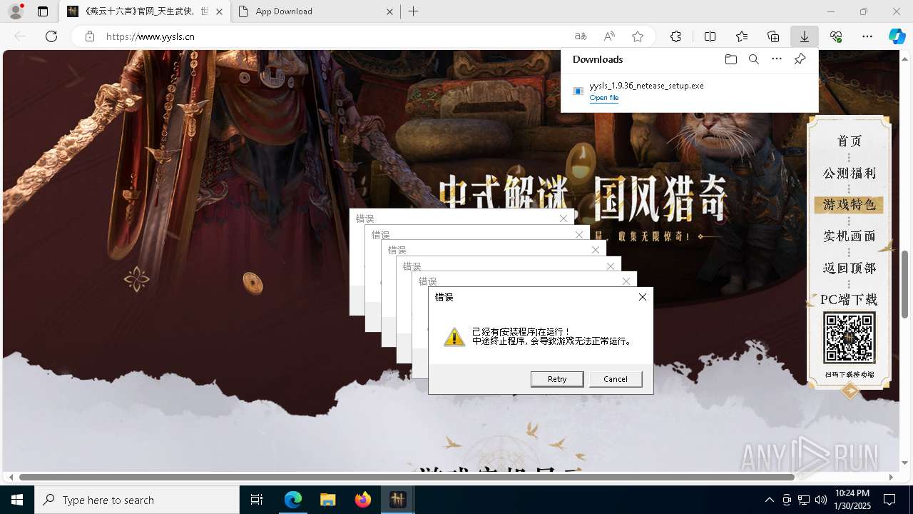Open the Copilot sidebar icon
Screen dimensions: 913x514
897,36
